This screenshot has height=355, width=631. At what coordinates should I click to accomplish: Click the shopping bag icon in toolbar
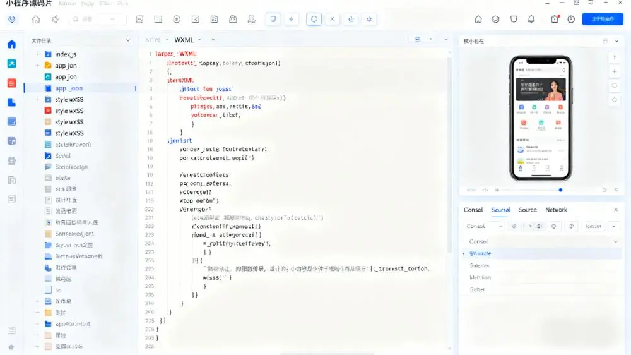click(233, 20)
